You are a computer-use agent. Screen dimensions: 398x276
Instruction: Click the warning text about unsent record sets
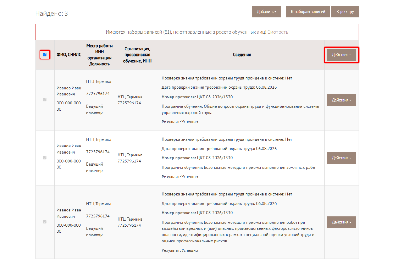(x=186, y=32)
